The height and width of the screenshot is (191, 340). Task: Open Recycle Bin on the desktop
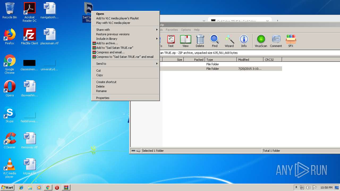click(x=10, y=11)
